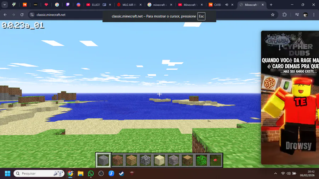Bookmark this page with the star icon

coord(273,15)
